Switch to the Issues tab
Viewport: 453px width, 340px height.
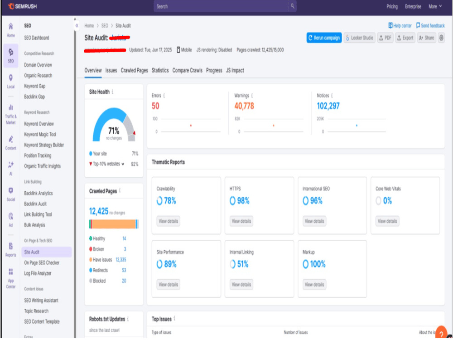(111, 70)
